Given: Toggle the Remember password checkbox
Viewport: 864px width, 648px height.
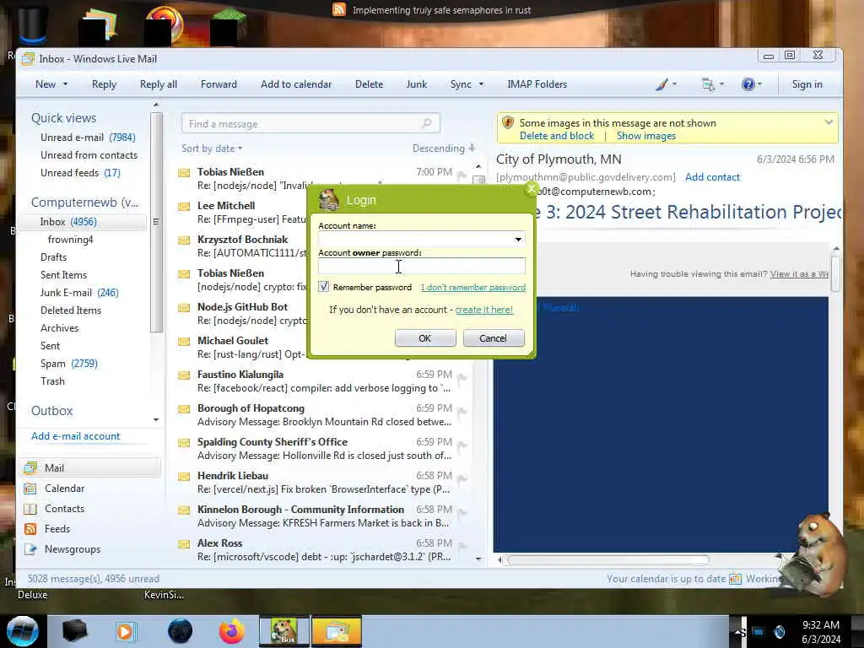Looking at the screenshot, I should (323, 287).
